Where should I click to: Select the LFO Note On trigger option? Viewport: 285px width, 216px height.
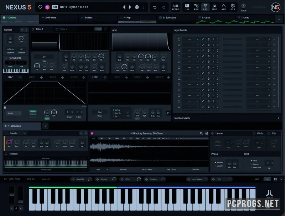pos(117,113)
